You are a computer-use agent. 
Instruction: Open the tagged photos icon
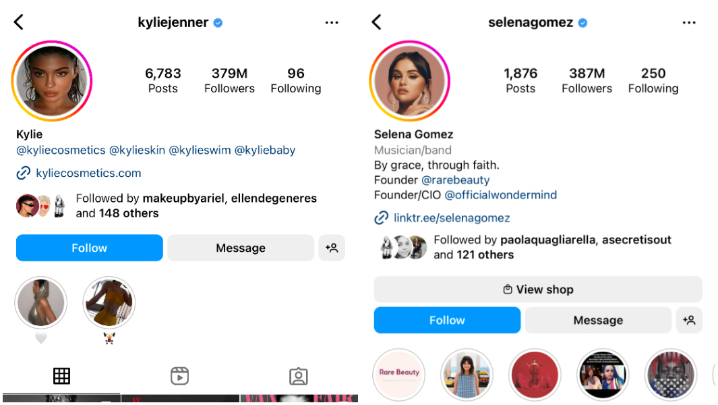pos(298,376)
